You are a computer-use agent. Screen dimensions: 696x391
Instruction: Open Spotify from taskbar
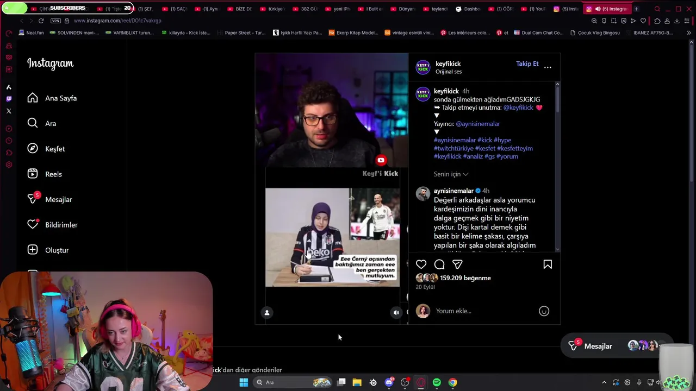437,382
